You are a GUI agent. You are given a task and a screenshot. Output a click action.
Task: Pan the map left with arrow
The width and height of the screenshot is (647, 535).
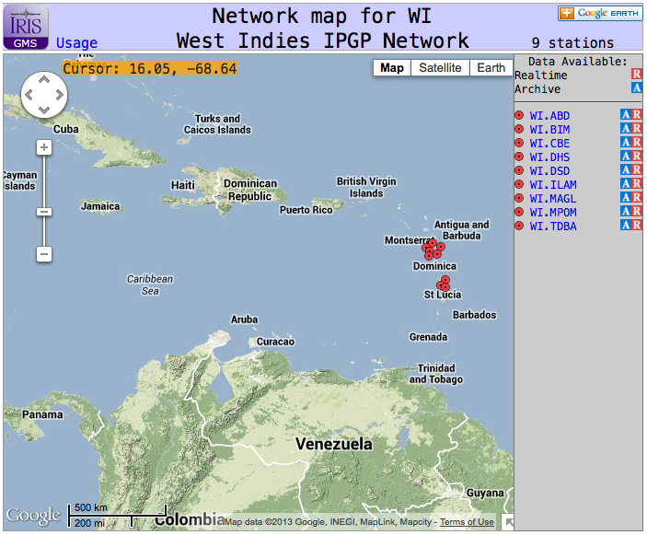coord(29,95)
